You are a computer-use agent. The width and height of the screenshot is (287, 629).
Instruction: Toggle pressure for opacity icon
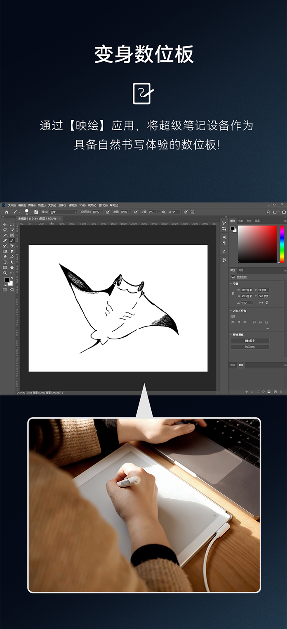[107, 212]
